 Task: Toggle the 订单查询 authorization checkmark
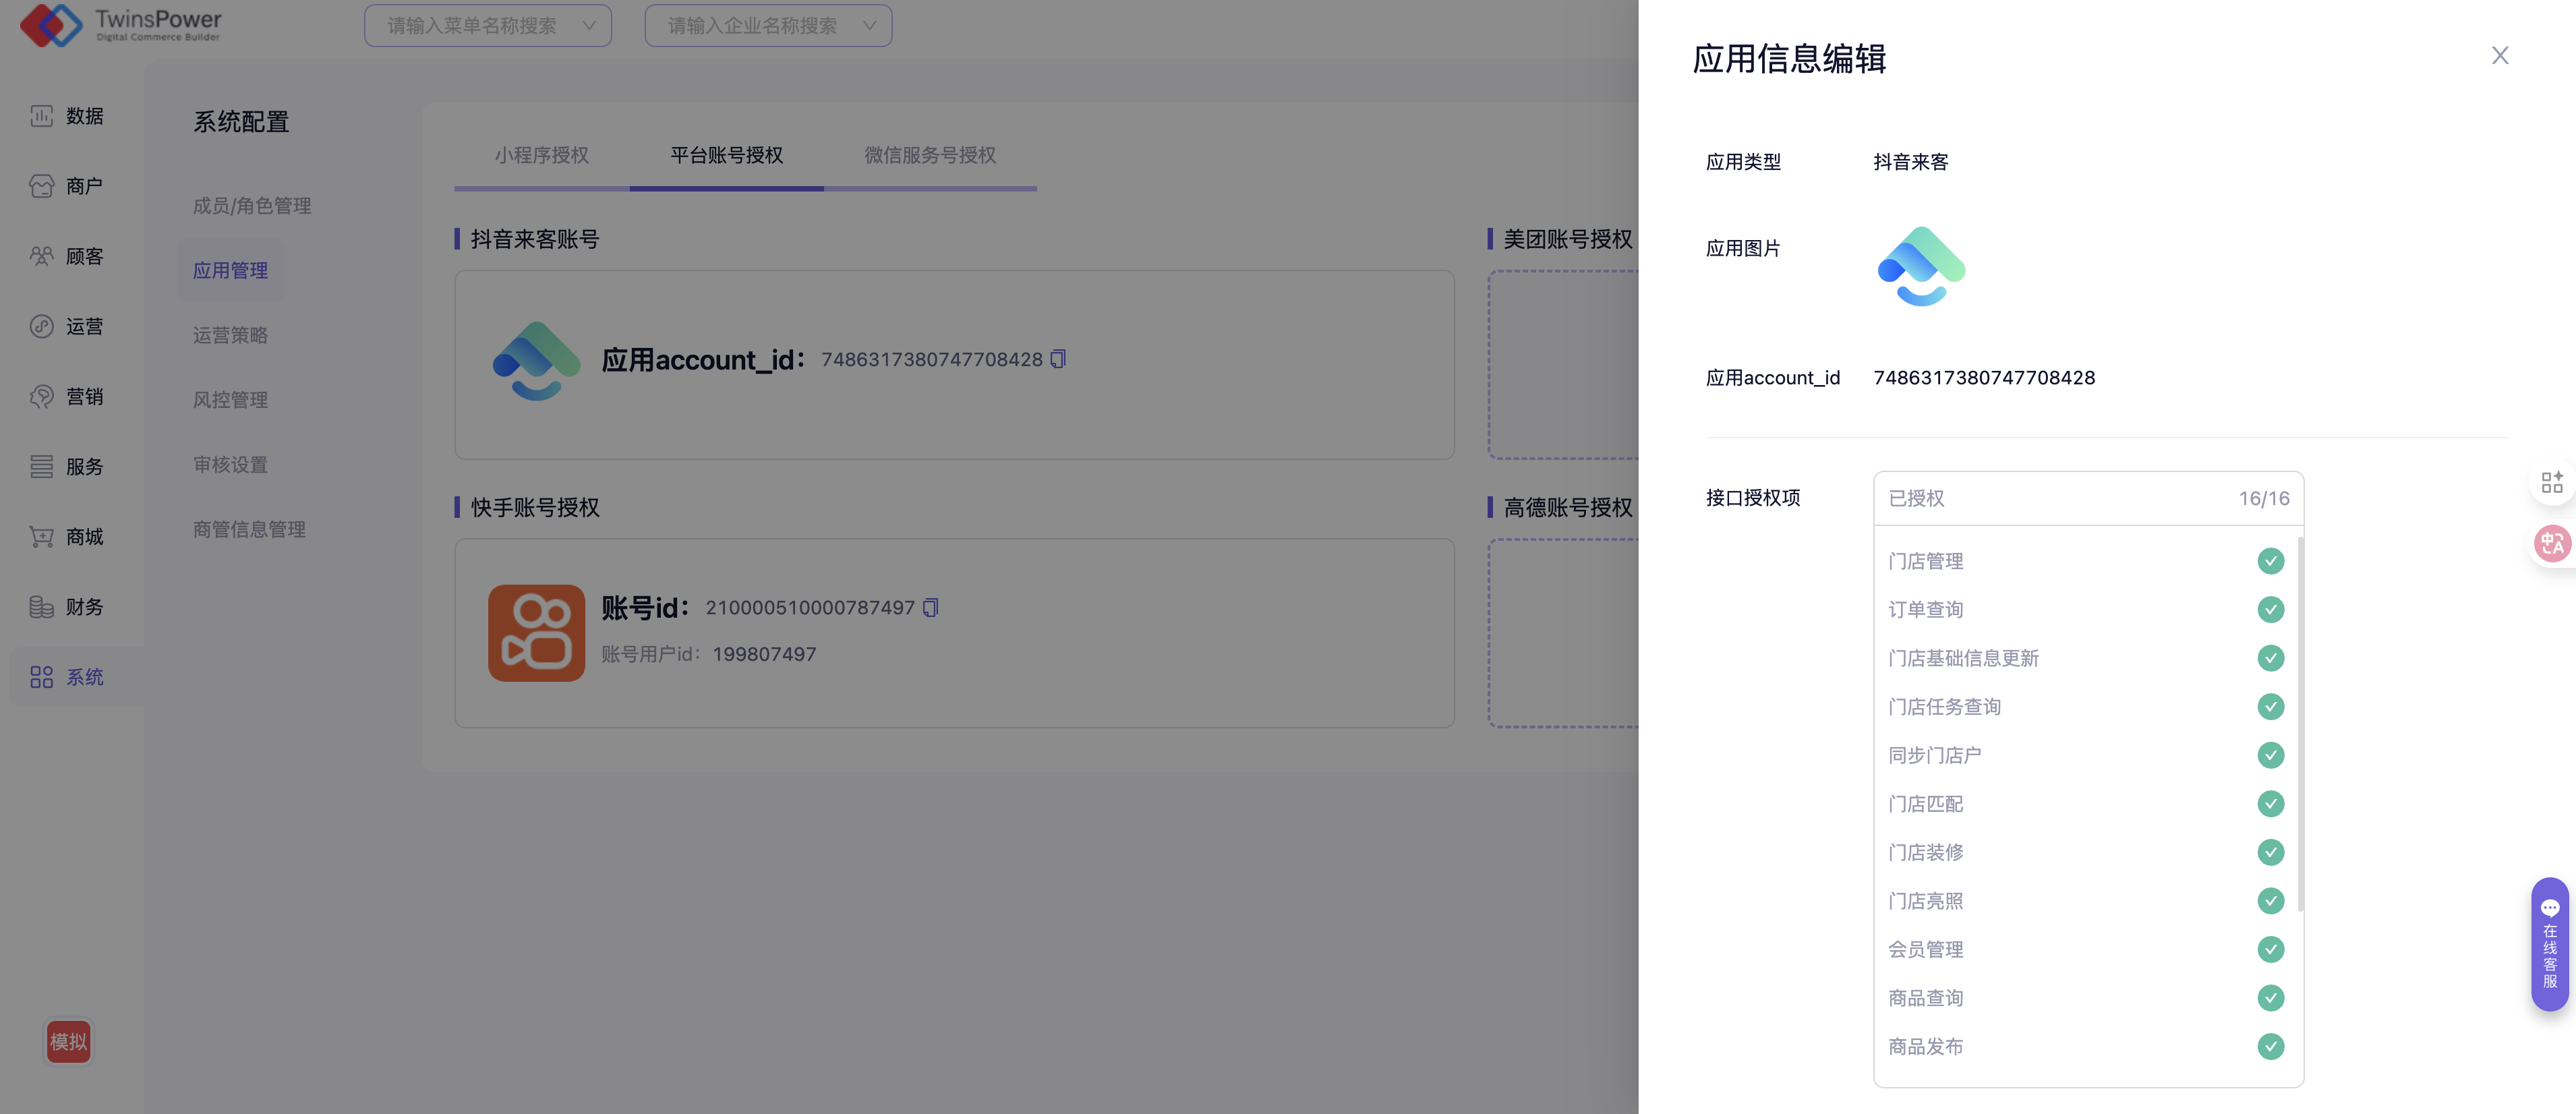pyautogui.click(x=2270, y=610)
